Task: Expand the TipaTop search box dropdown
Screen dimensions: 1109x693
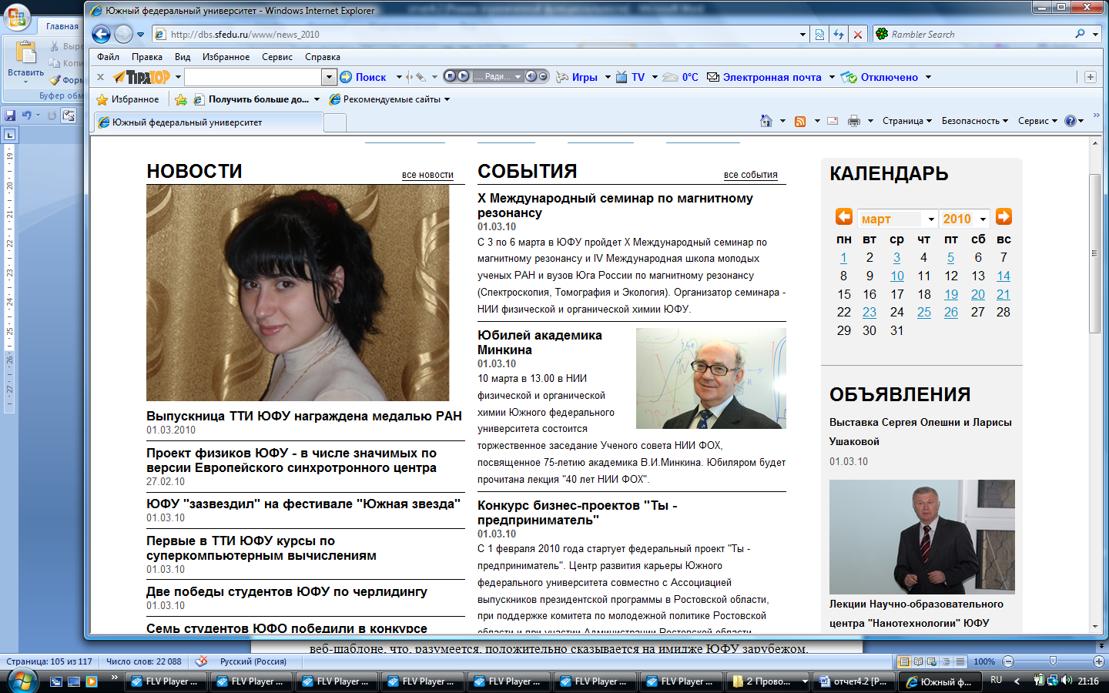Action: [330, 77]
